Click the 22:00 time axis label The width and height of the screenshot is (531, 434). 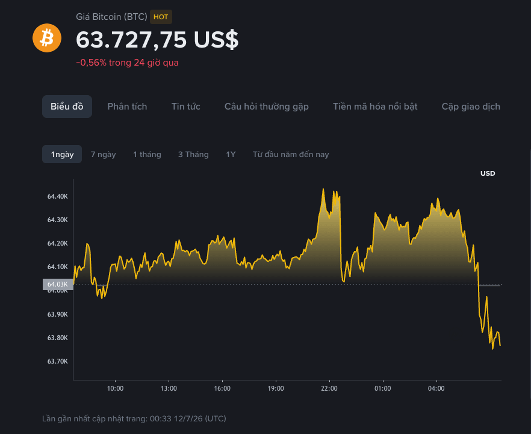[329, 388]
